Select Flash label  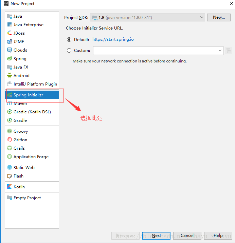point(18,176)
